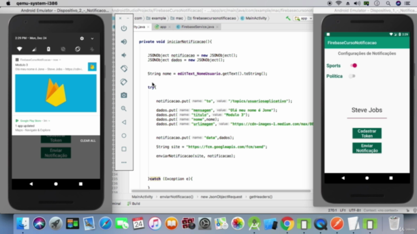The width and height of the screenshot is (417, 234).
Task: Click the 270:1 cursor position indicator
Action: (332, 210)
